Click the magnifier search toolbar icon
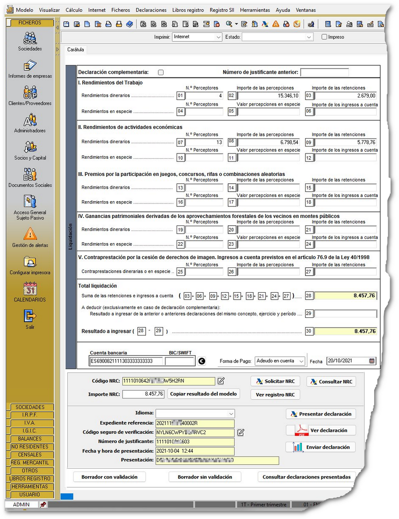Viewport: 399px width, 519px height. [x=228, y=24]
